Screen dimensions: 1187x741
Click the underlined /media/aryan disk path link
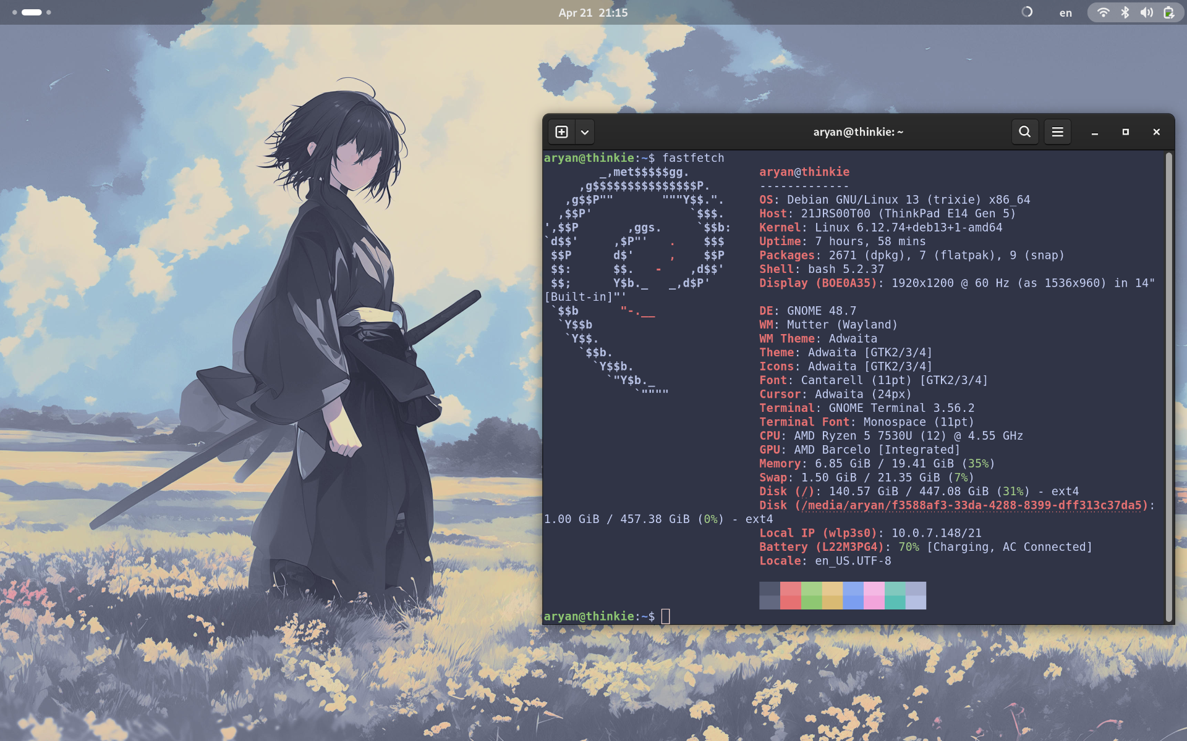971,505
